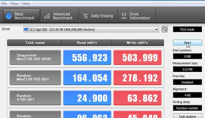Change the Measurement size 512 MB value
The height and width of the screenshot is (118, 205).
click(187, 69)
